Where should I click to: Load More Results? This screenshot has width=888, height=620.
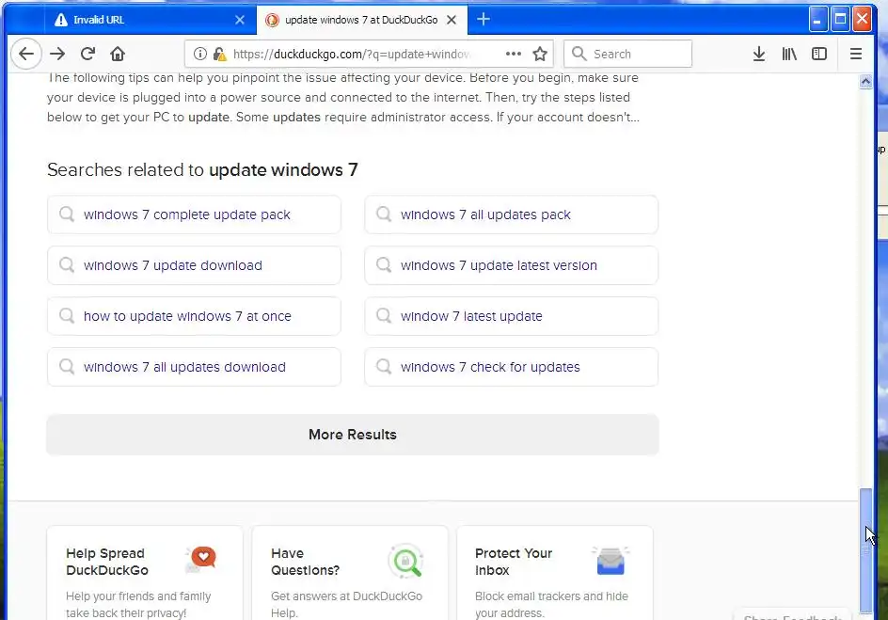pos(352,435)
